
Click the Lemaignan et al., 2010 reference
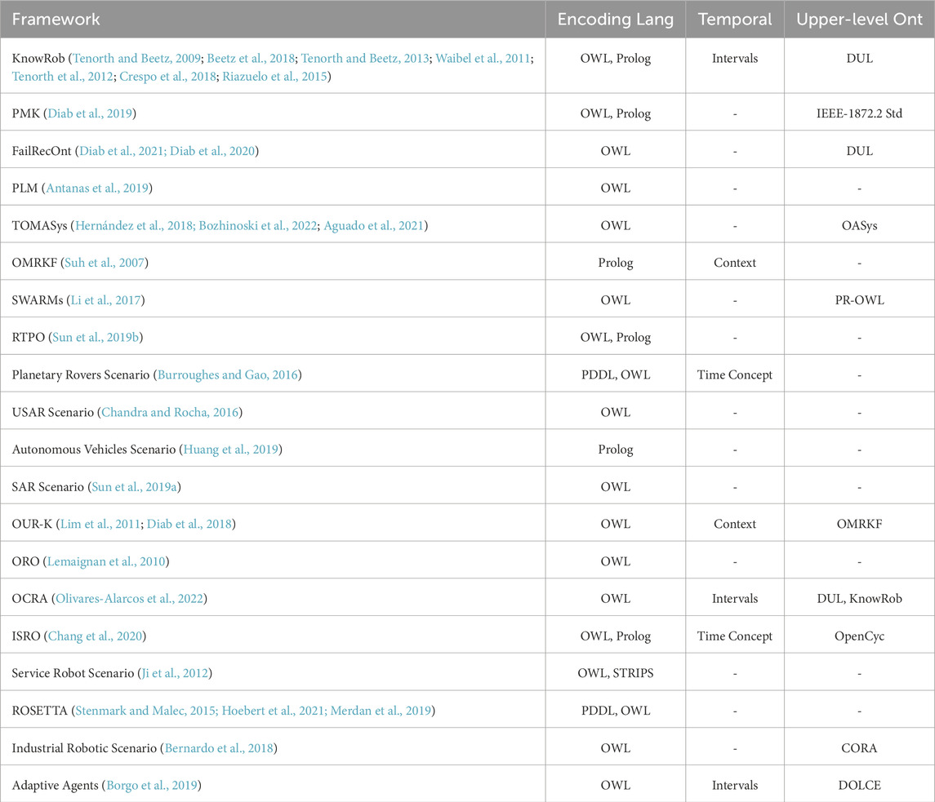coord(106,561)
